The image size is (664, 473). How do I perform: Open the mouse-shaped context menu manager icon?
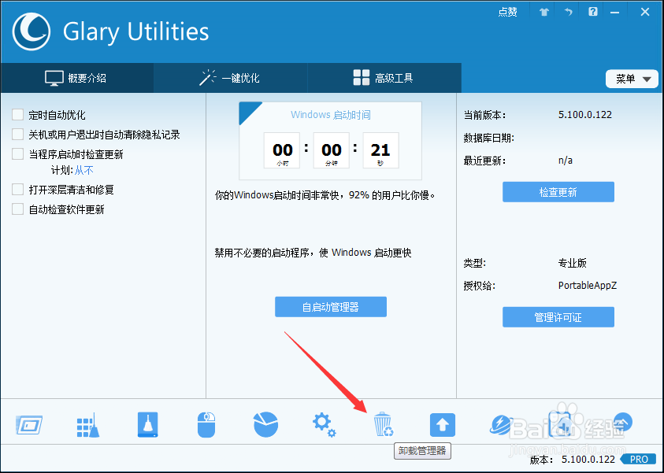206,425
